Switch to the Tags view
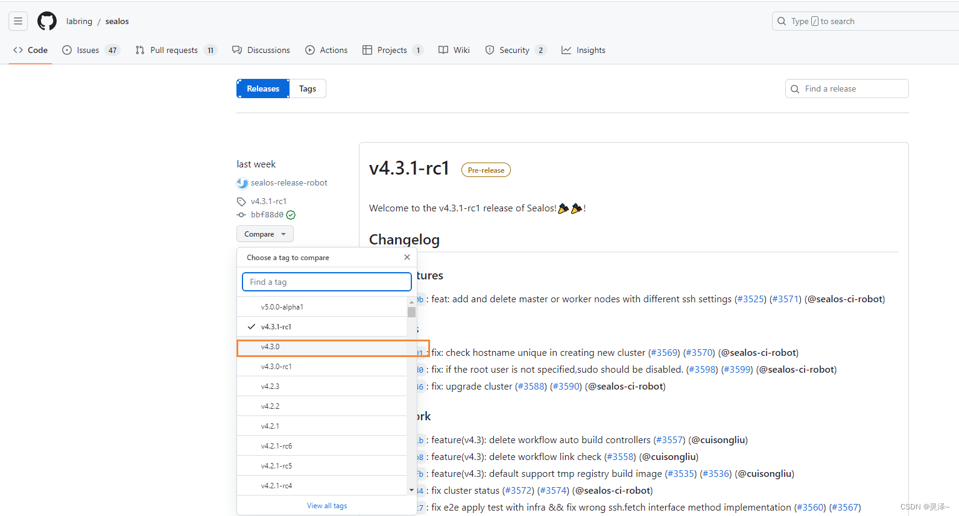The width and height of the screenshot is (959, 516). [308, 89]
